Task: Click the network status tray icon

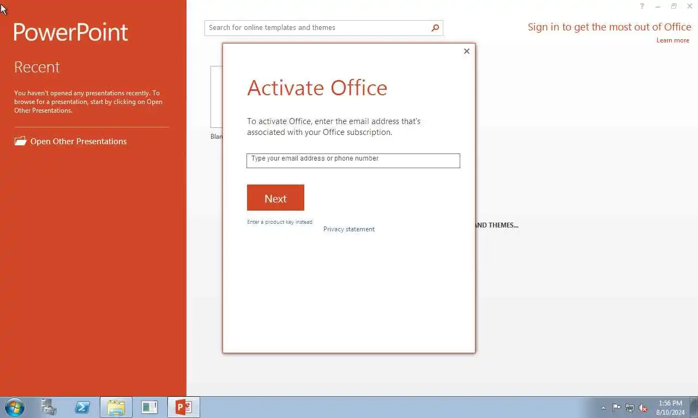Action: [x=630, y=408]
